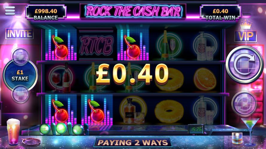The width and height of the screenshot is (266, 149).
Task: Click the digital clock showing 15:26
Action: pyautogui.click(x=196, y=129)
